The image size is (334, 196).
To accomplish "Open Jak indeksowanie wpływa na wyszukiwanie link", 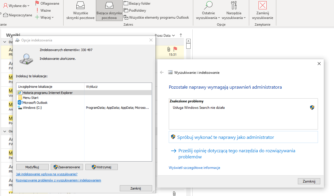I will point(47,174).
